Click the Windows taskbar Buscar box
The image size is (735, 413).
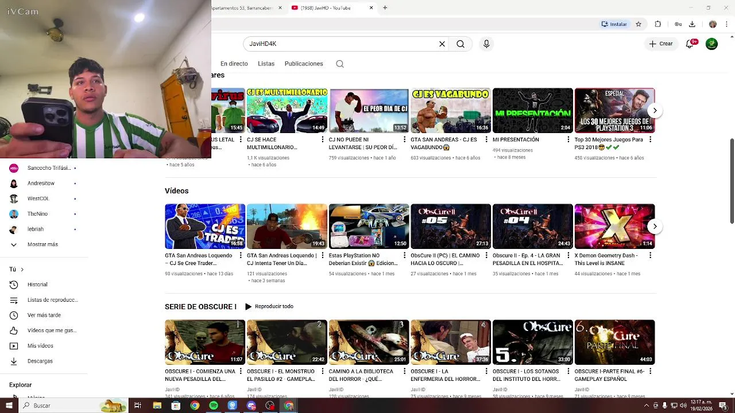73,406
